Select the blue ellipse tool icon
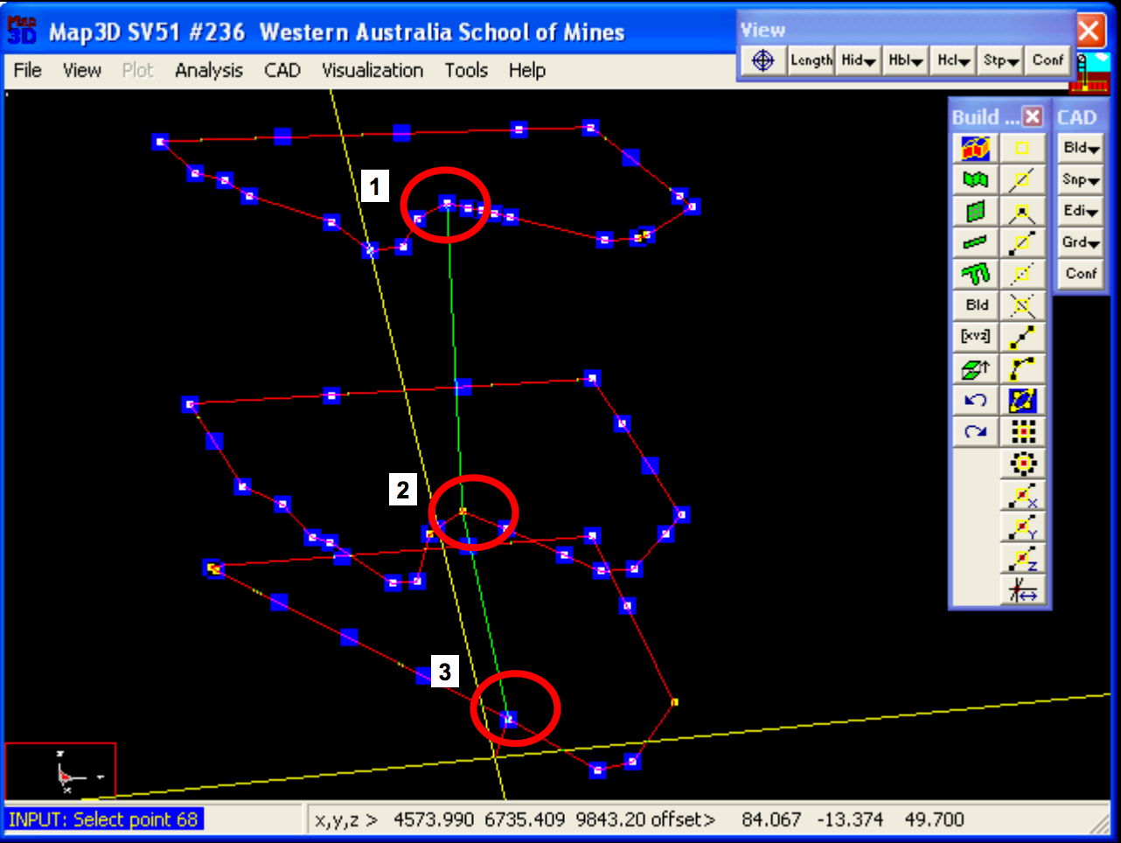The width and height of the screenshot is (1121, 843). 1022,401
